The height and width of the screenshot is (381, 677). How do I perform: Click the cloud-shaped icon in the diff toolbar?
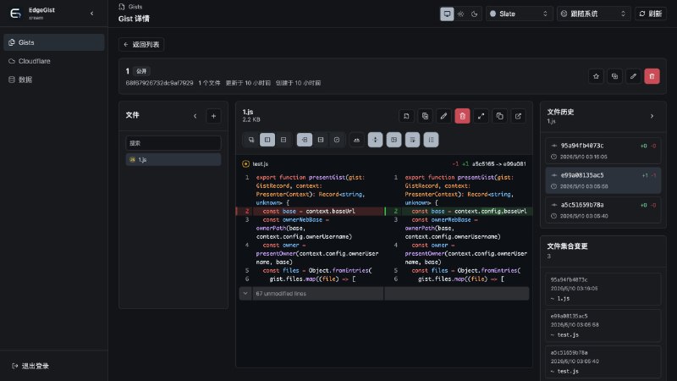pos(356,140)
